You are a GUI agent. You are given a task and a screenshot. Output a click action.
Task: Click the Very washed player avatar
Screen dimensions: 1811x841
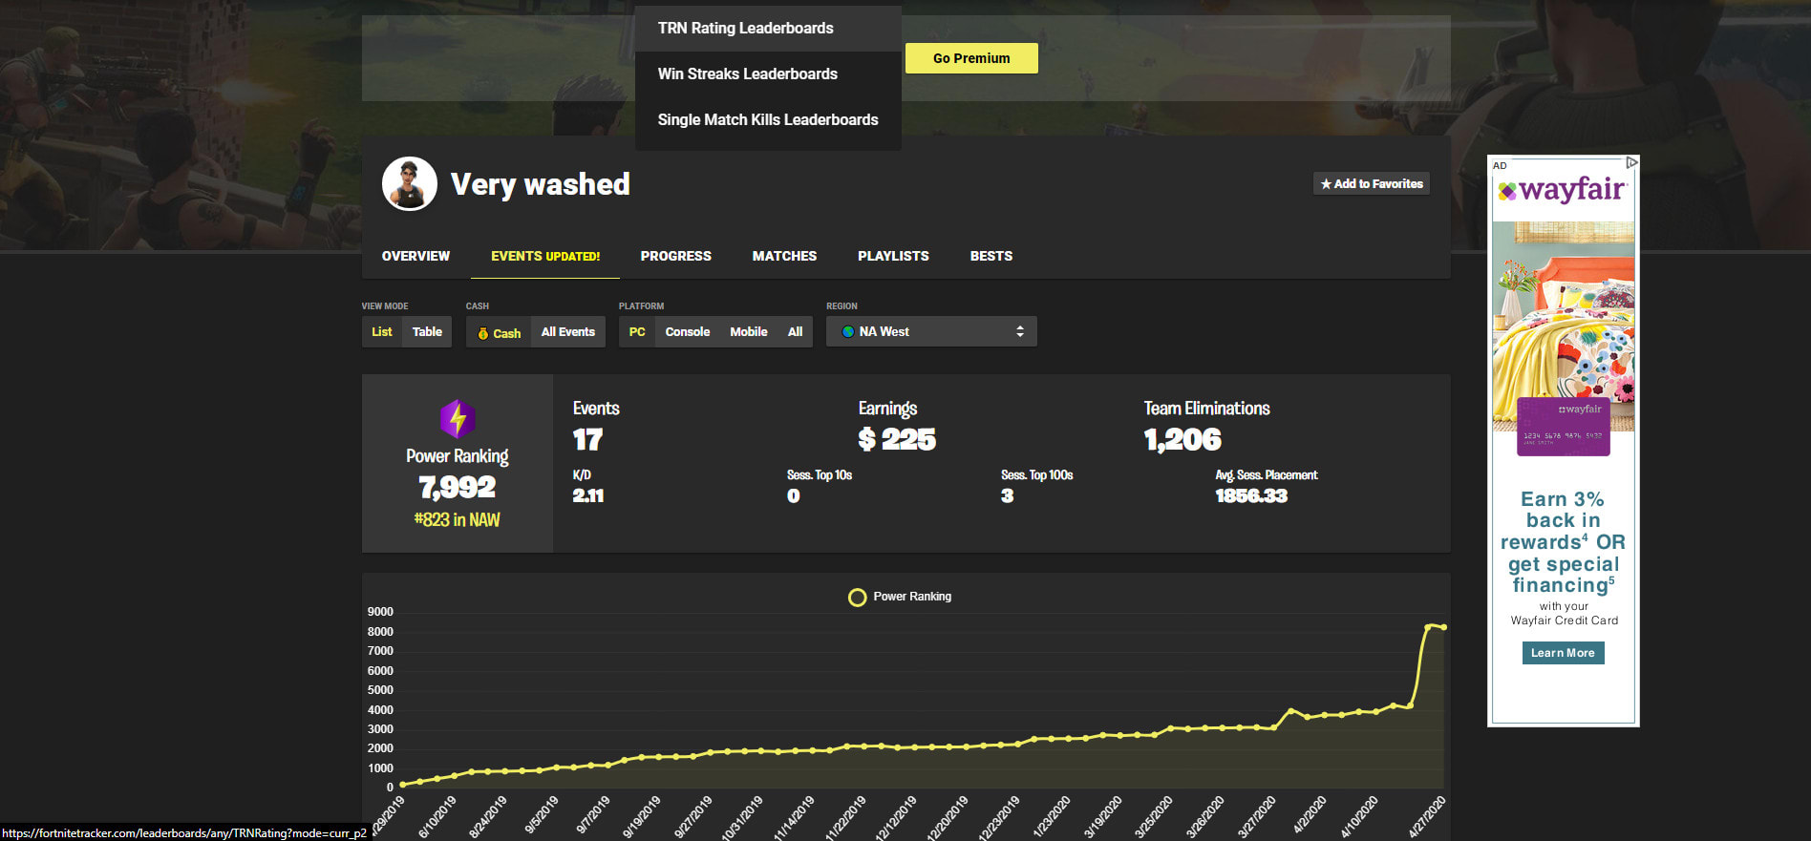coord(410,183)
